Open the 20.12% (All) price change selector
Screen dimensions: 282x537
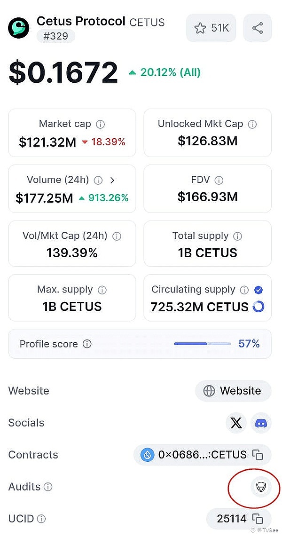point(165,72)
